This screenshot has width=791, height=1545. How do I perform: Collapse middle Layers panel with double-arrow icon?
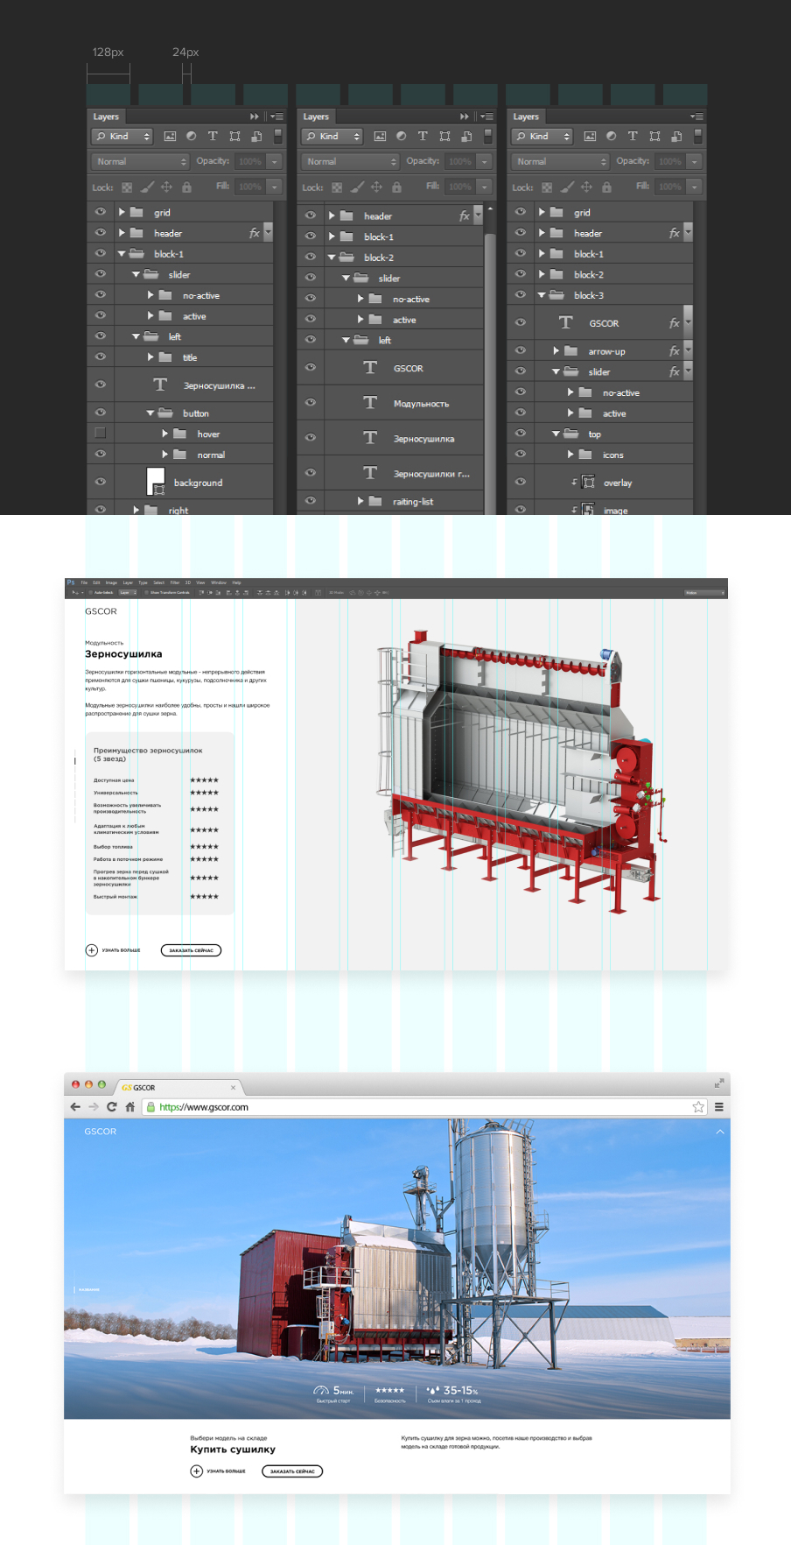coord(464,116)
